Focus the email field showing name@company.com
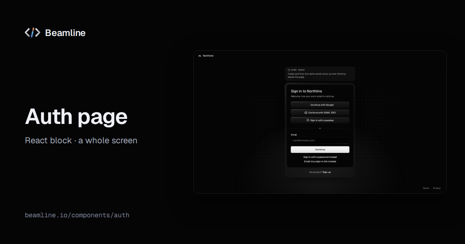The height and width of the screenshot is (244, 465). pos(320,141)
